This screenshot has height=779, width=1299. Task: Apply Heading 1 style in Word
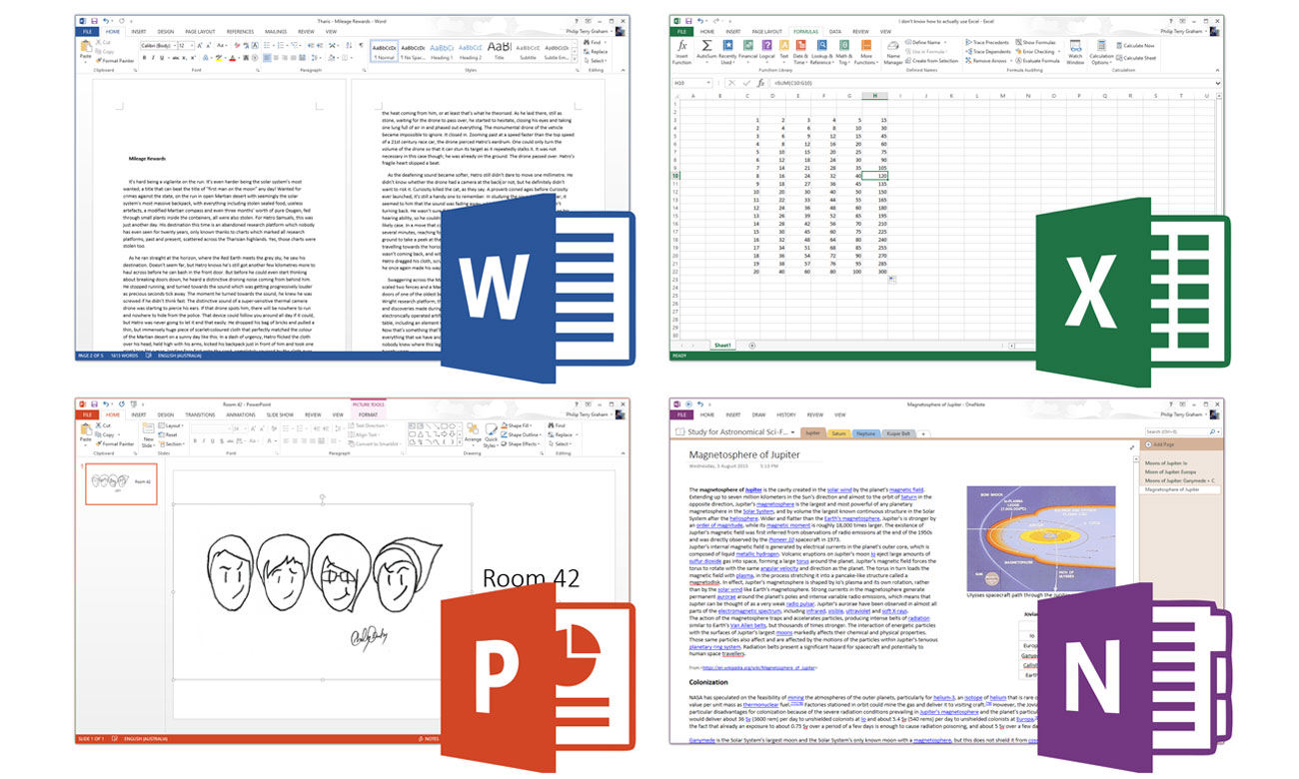(442, 49)
